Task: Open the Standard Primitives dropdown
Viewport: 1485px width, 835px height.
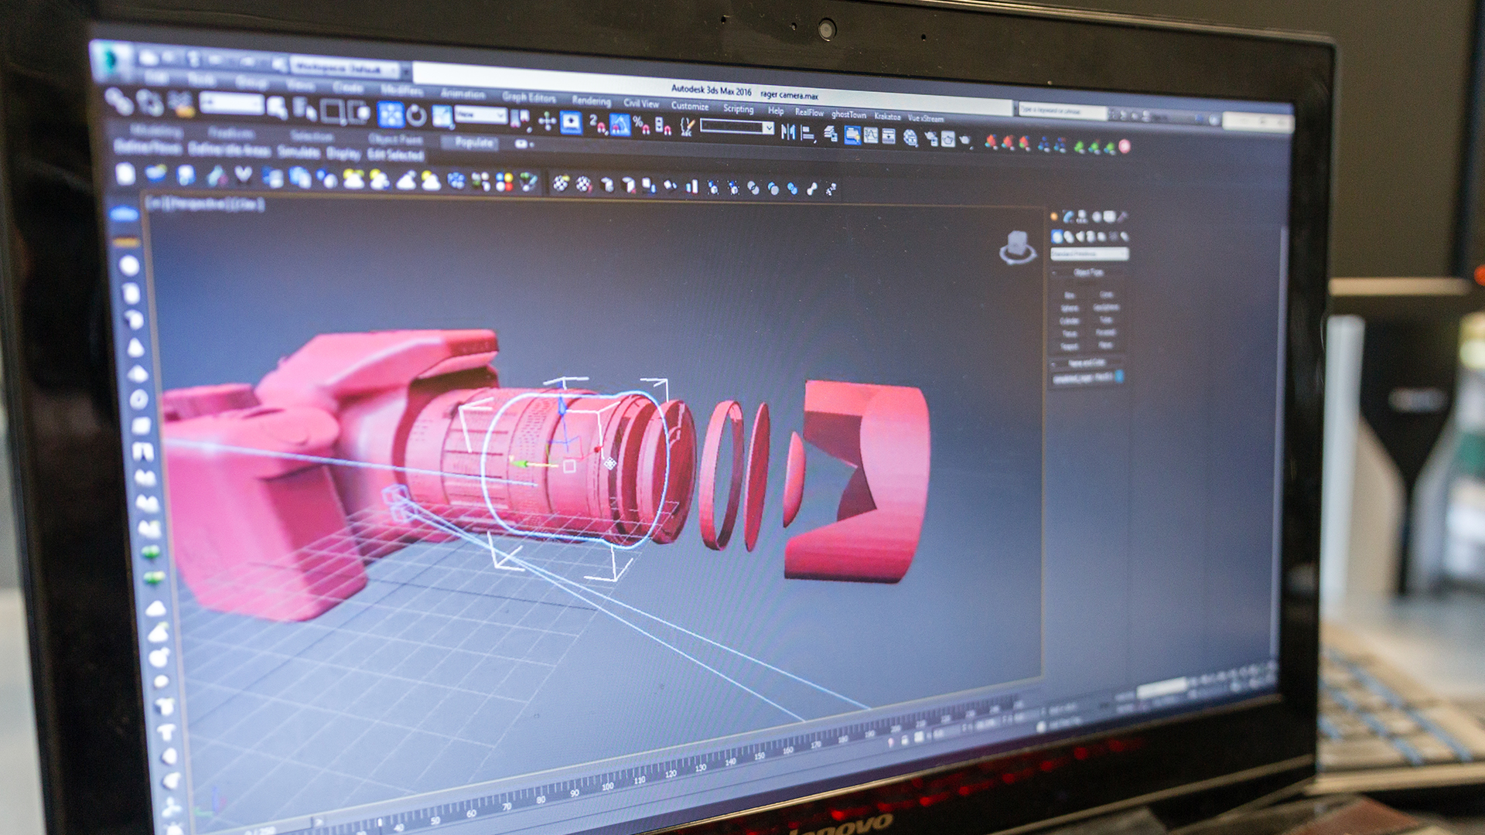Action: [x=1089, y=254]
